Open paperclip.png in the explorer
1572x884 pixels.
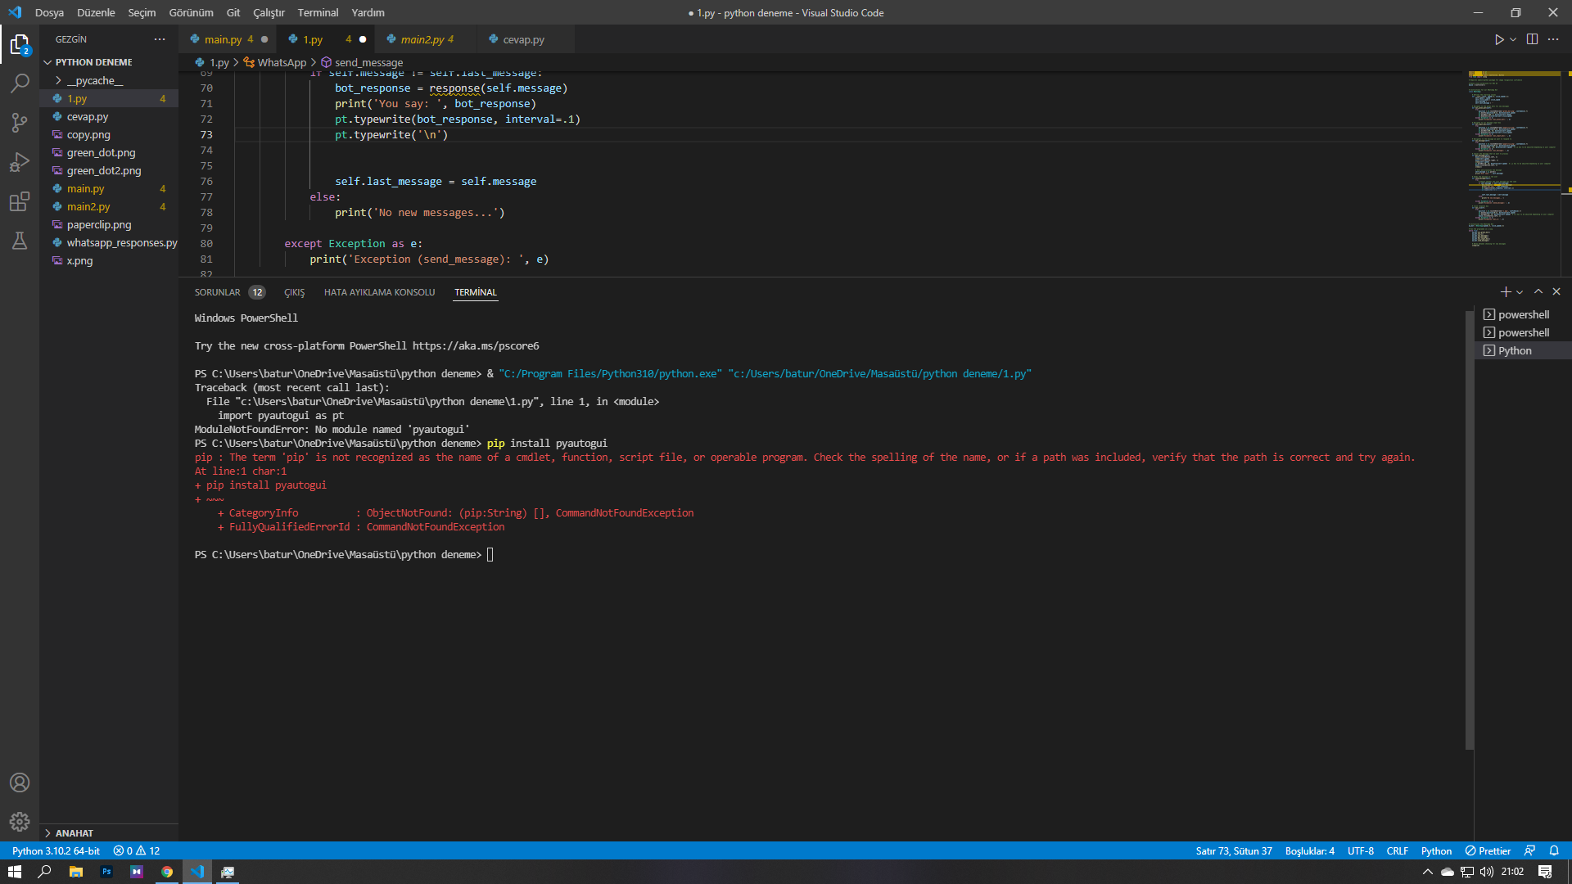point(99,224)
